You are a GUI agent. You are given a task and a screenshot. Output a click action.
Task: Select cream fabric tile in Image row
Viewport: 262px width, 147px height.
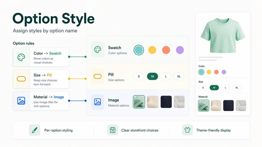click(x=153, y=102)
